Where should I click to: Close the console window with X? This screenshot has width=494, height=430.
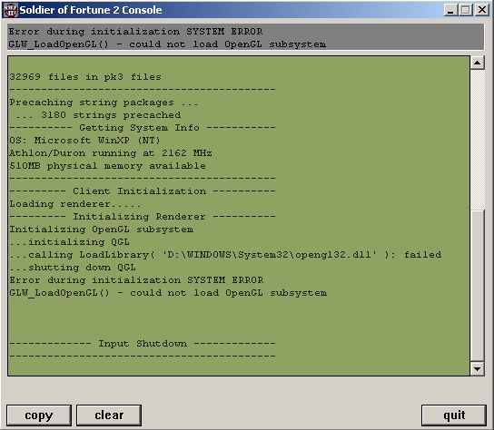(482, 10)
